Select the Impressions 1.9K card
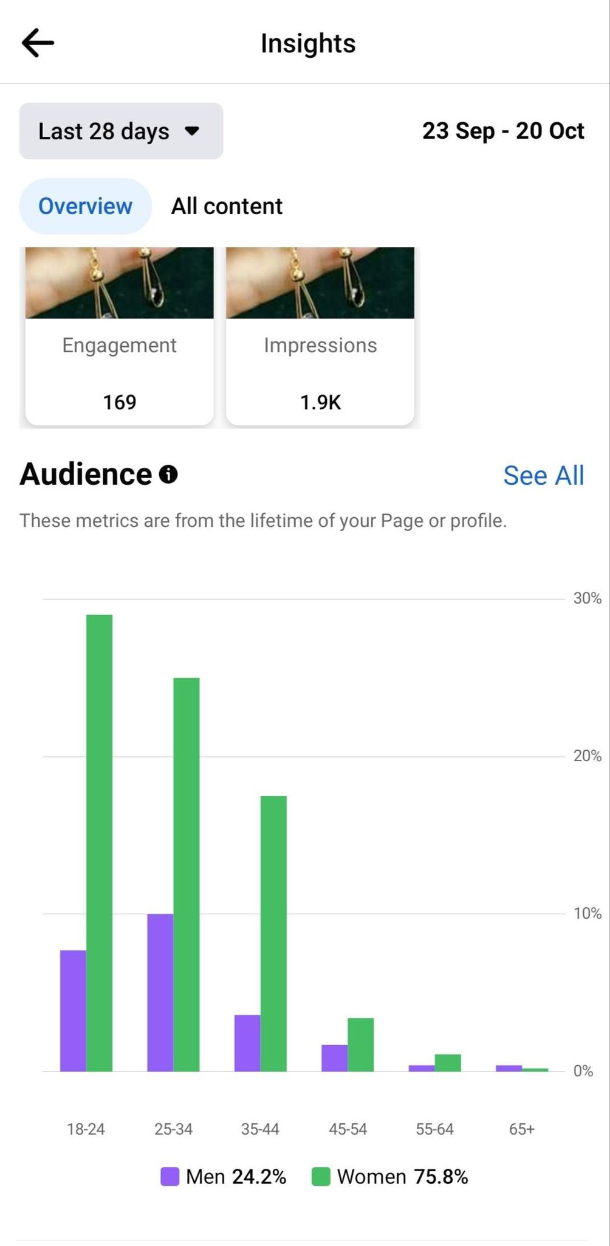Image resolution: width=610 pixels, height=1246 pixels. pyautogui.click(x=320, y=374)
